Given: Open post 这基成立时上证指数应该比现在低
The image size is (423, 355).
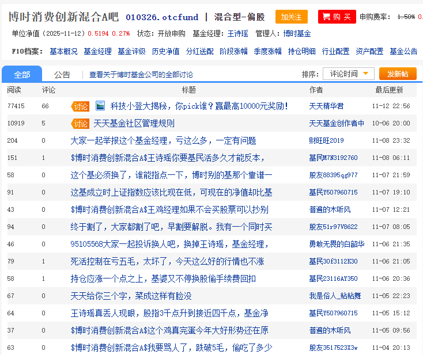Looking at the screenshot, I should point(171,192).
